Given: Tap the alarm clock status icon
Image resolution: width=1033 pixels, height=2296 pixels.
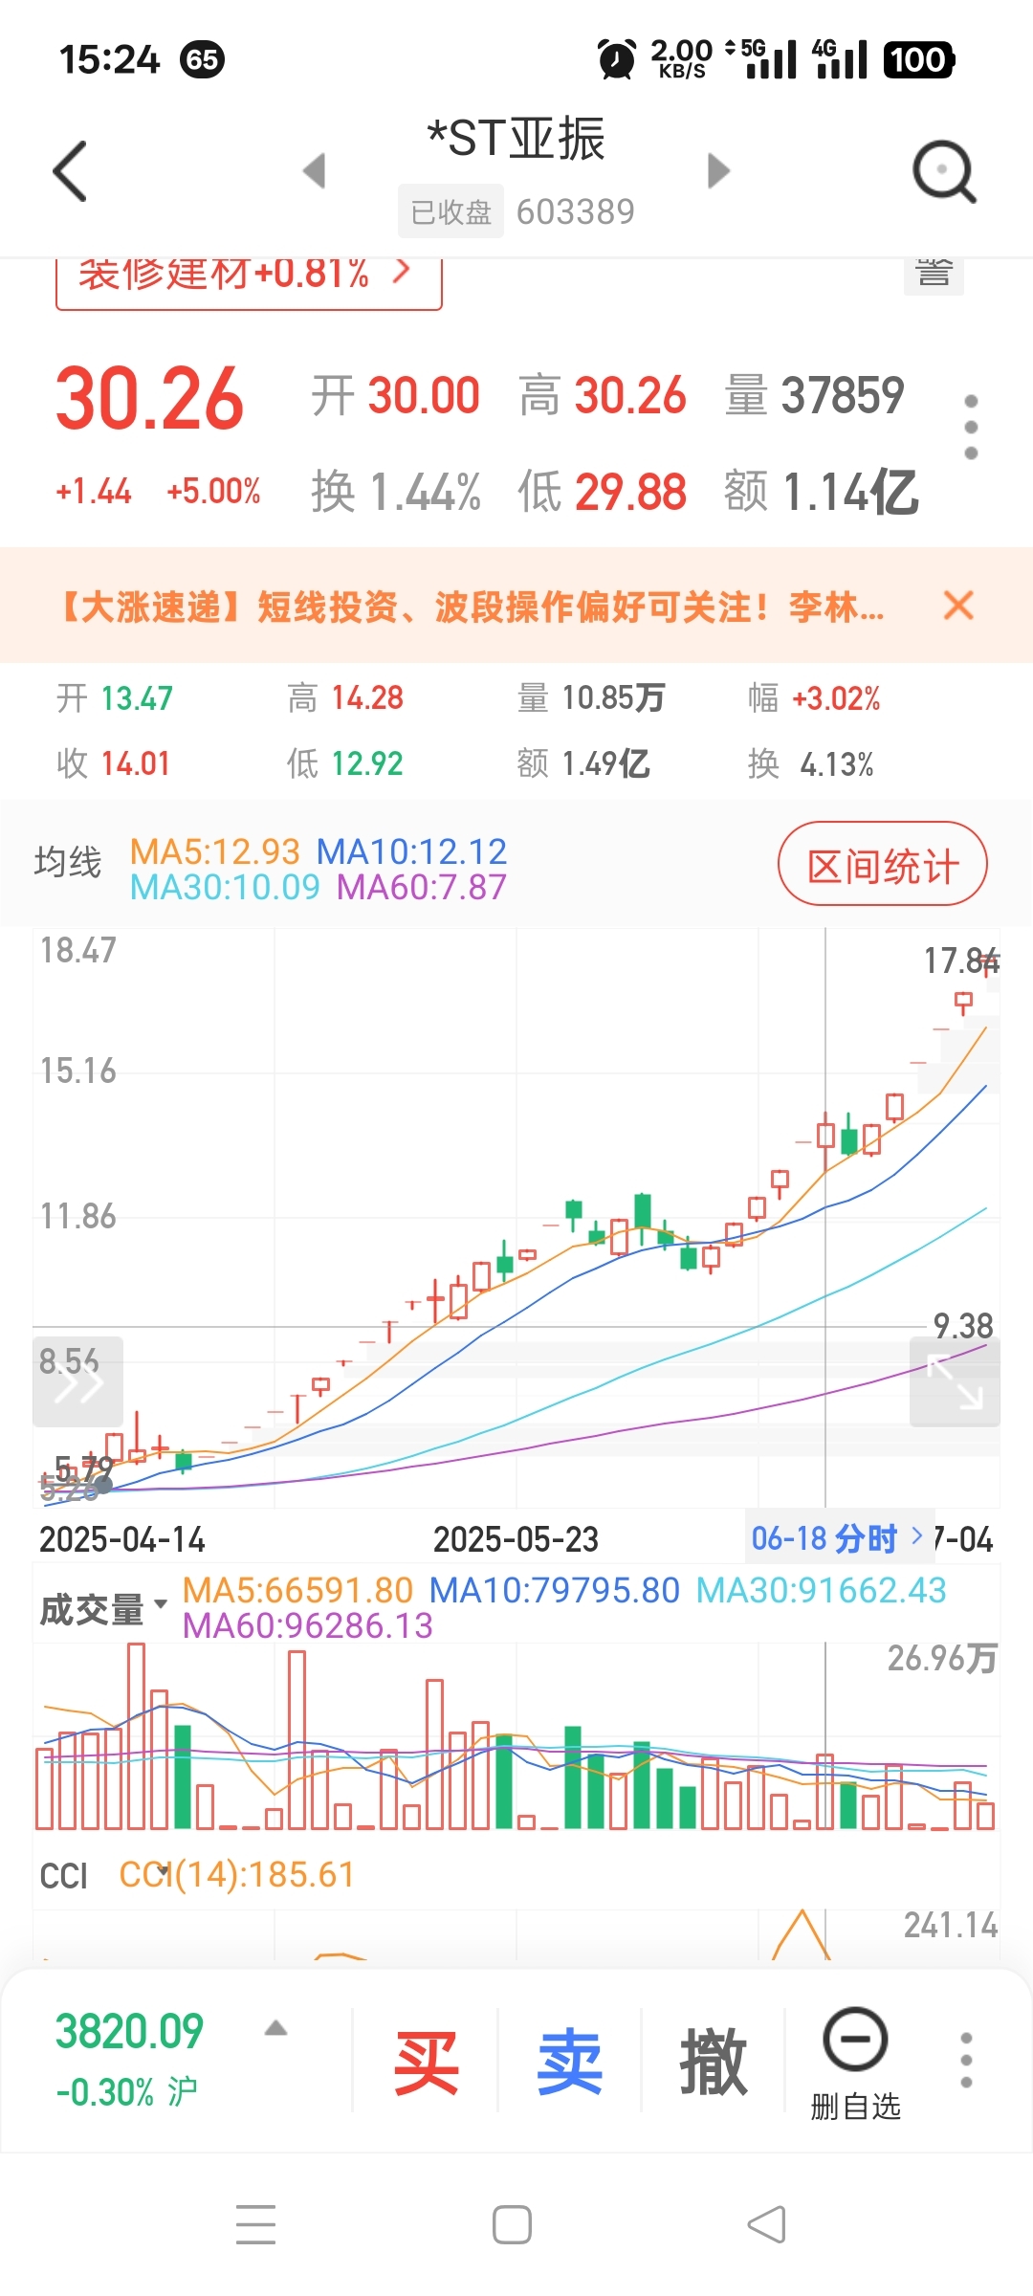Looking at the screenshot, I should point(616,59).
